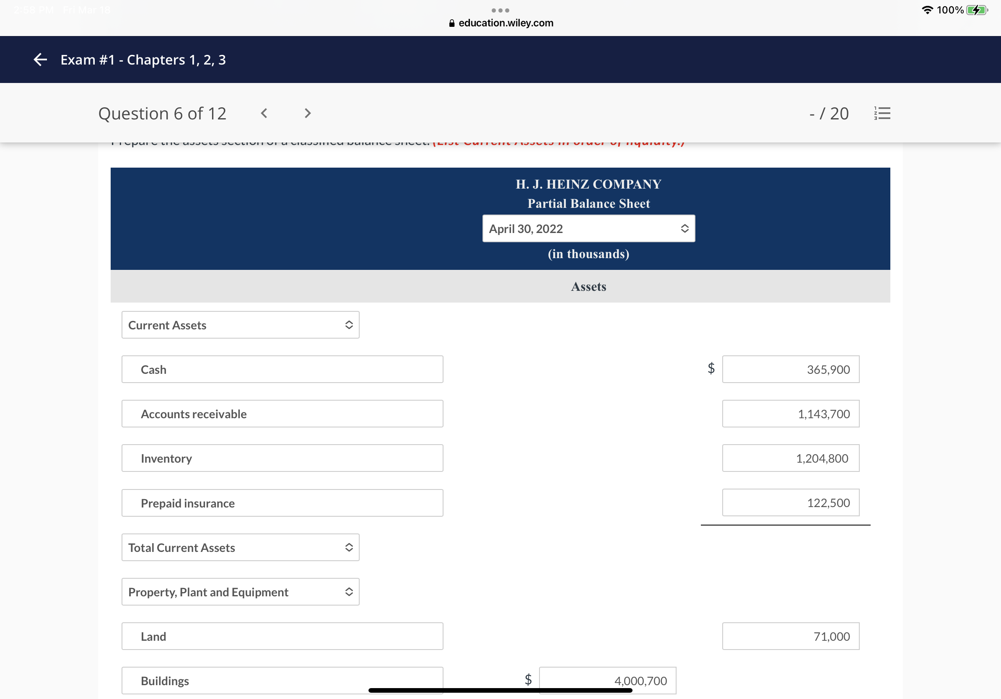Select the Cash amount field showing 365,900
1001x699 pixels.
(x=791, y=369)
